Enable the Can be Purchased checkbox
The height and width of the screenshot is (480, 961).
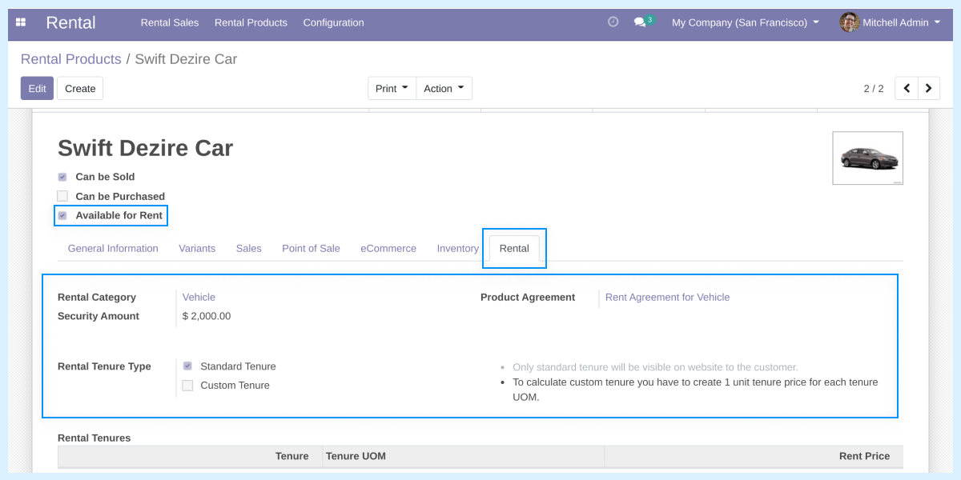(62, 195)
